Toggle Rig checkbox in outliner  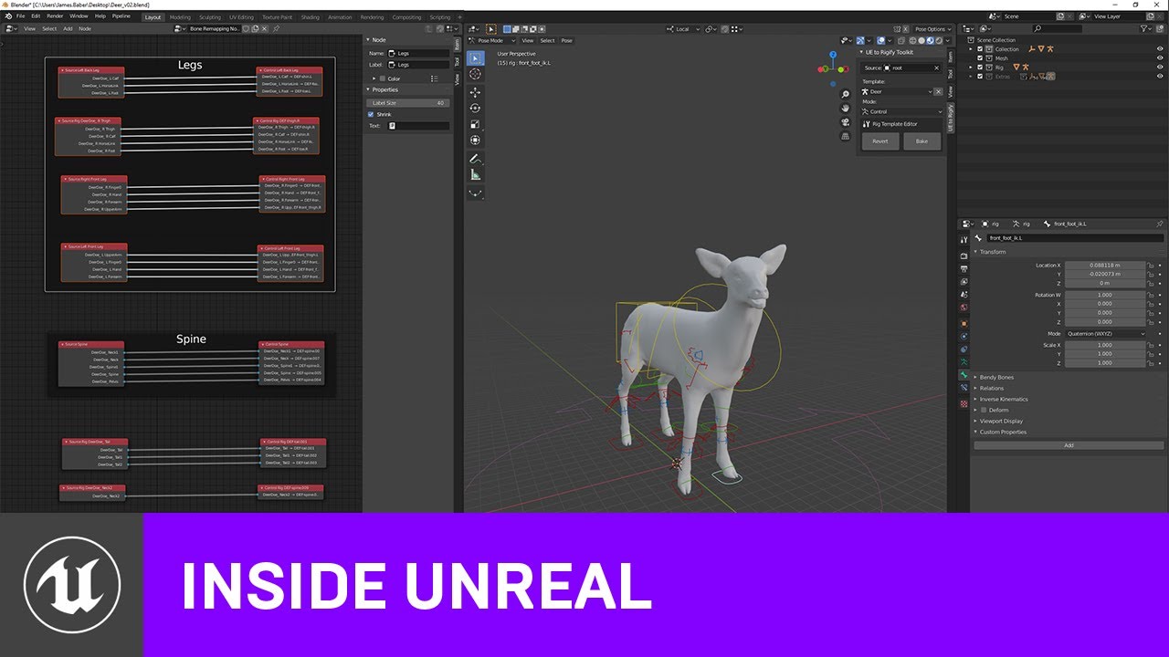pos(980,67)
